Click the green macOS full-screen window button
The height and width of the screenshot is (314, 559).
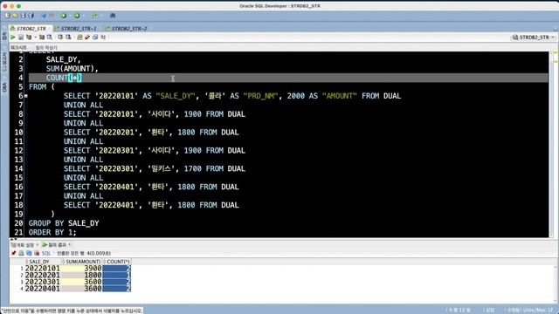pos(18,6)
